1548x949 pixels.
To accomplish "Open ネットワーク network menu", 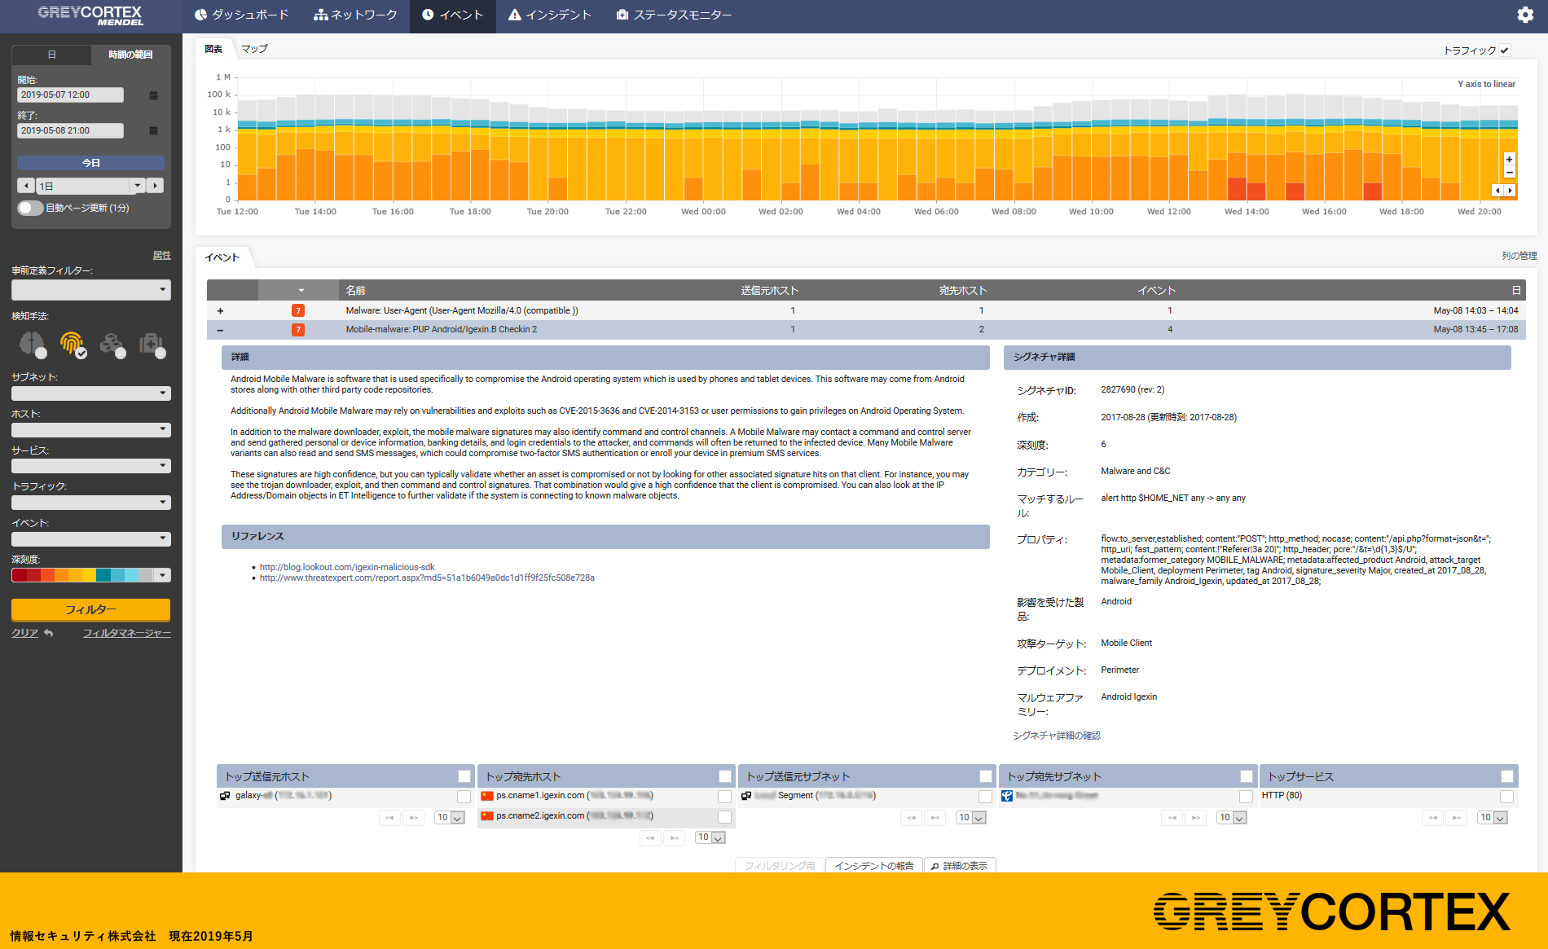I will (356, 15).
